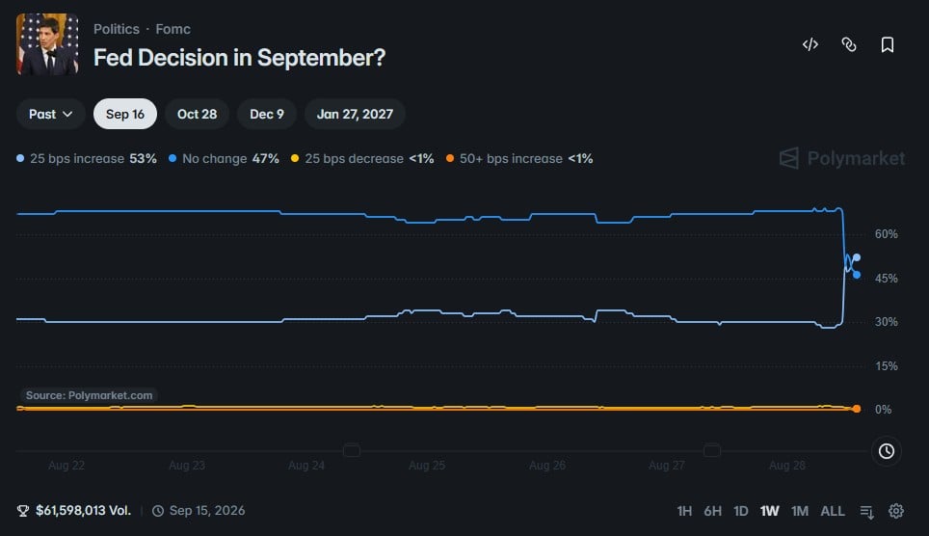
Task: Click the embed code icon
Action: click(x=810, y=44)
